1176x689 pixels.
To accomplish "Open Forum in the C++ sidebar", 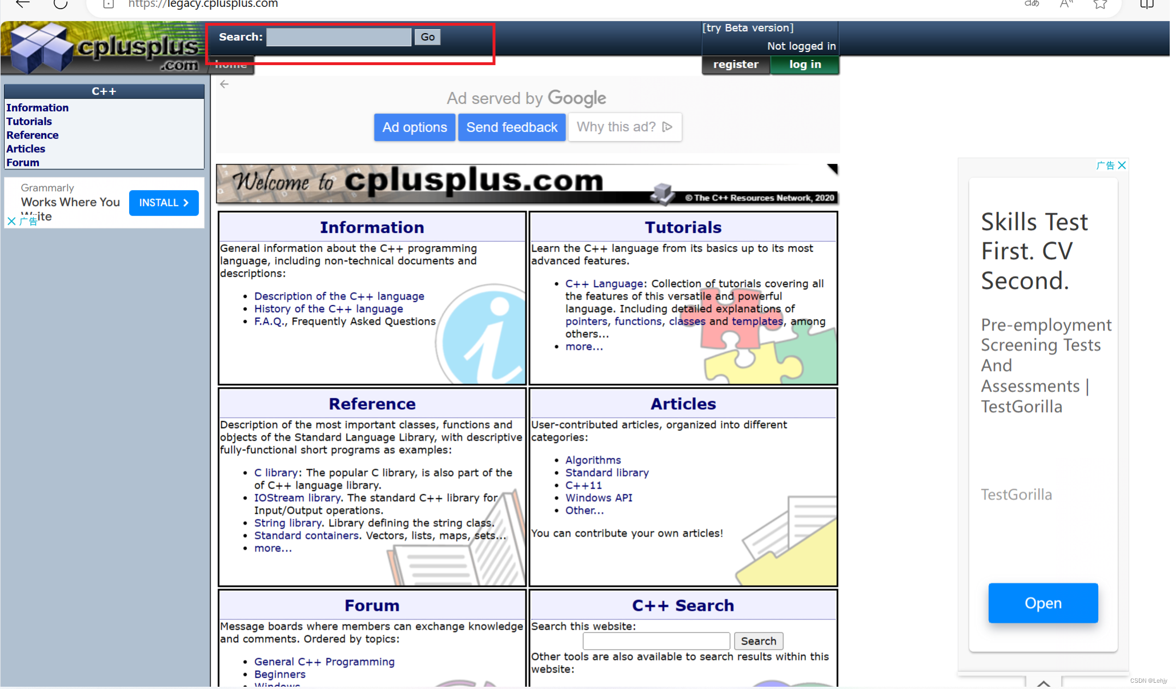I will tap(23, 163).
